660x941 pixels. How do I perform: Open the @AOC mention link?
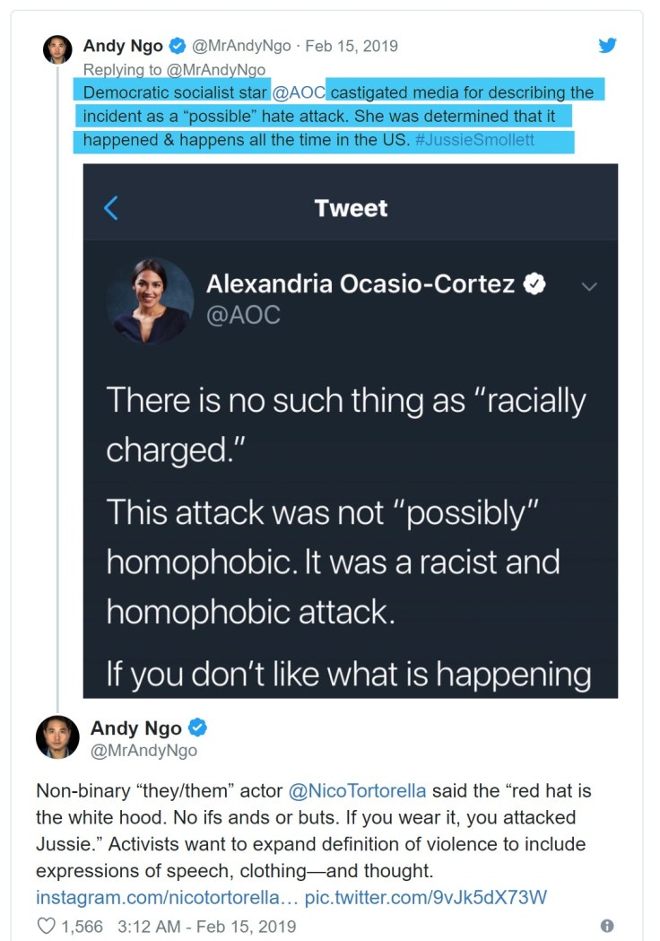(299, 92)
